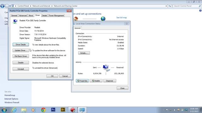The image size is (202, 113).
Task: Switch to the Advanced tab
Action: [x=23, y=15]
